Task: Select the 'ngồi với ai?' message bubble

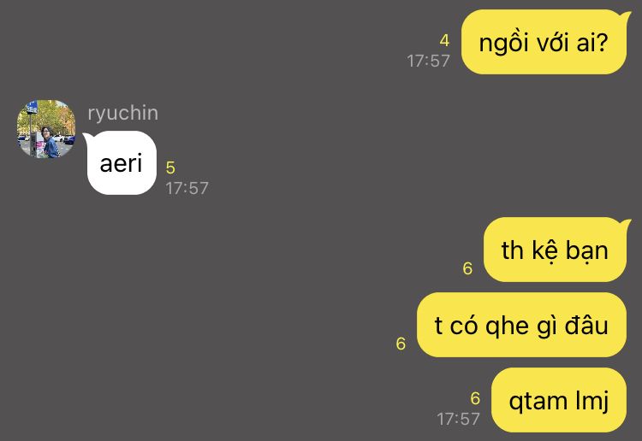Action: 544,42
